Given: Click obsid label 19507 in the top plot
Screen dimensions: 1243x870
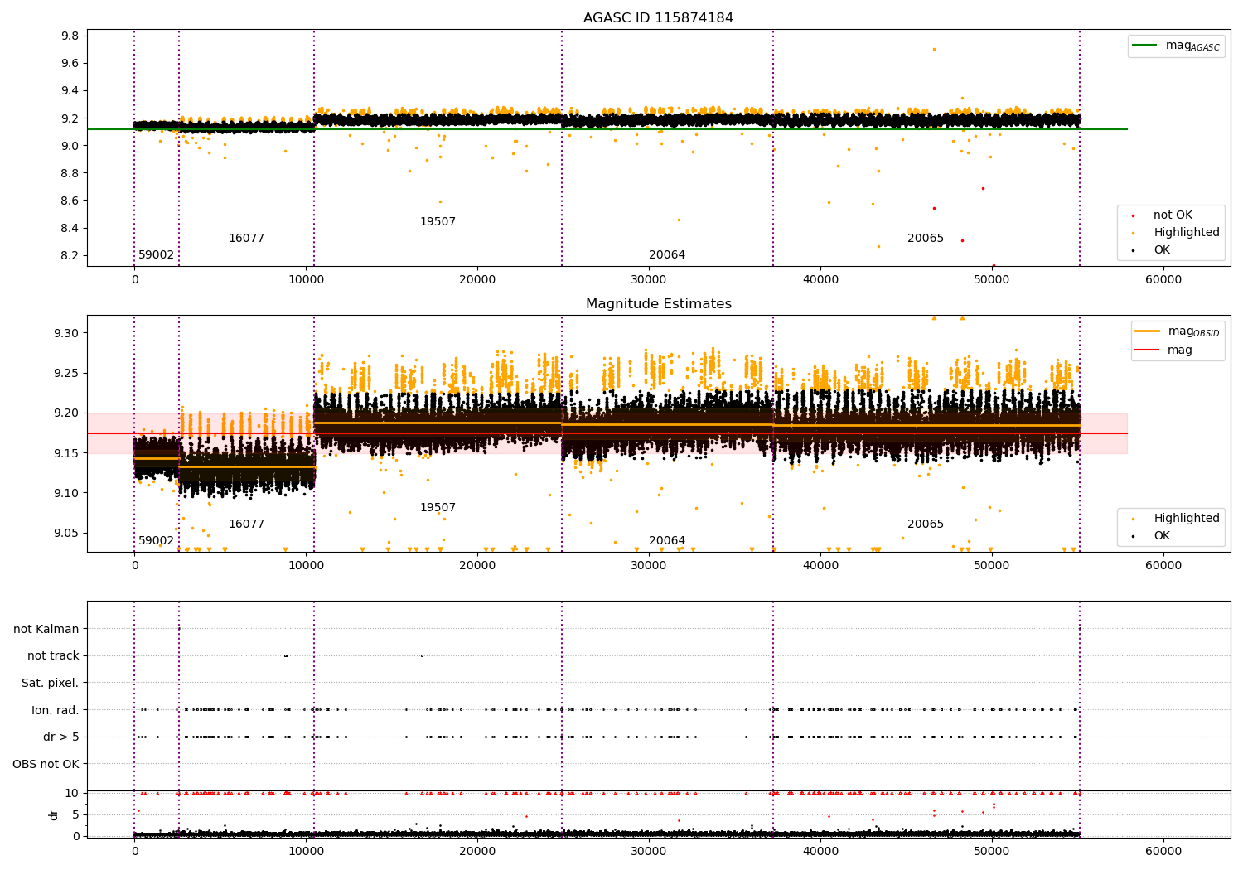Looking at the screenshot, I should coord(438,222).
